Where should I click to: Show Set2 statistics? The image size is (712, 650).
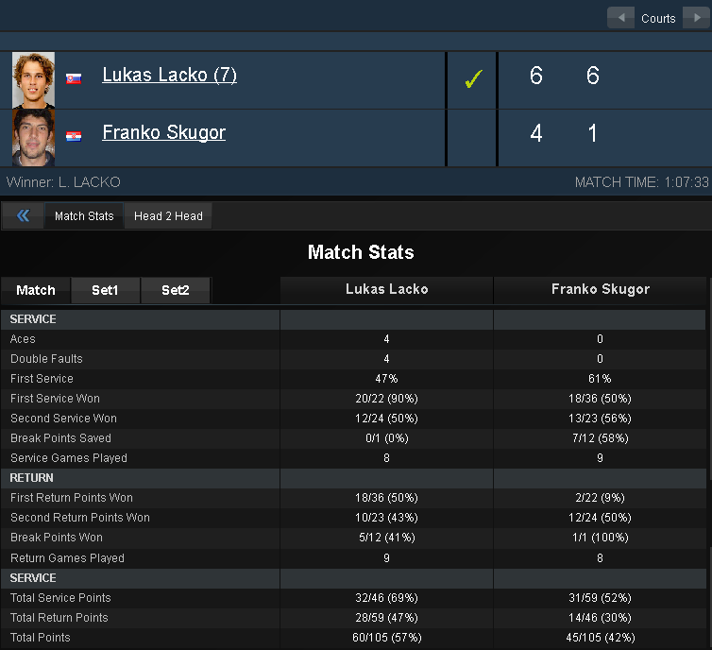[176, 290]
